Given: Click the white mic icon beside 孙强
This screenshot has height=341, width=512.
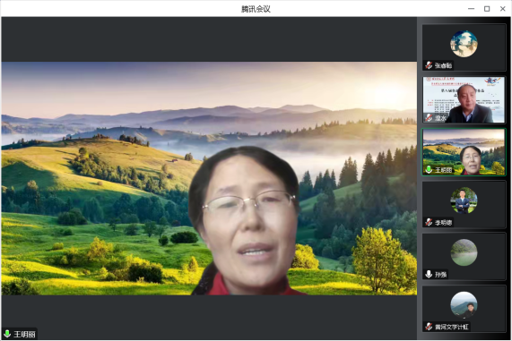Looking at the screenshot, I should [429, 274].
